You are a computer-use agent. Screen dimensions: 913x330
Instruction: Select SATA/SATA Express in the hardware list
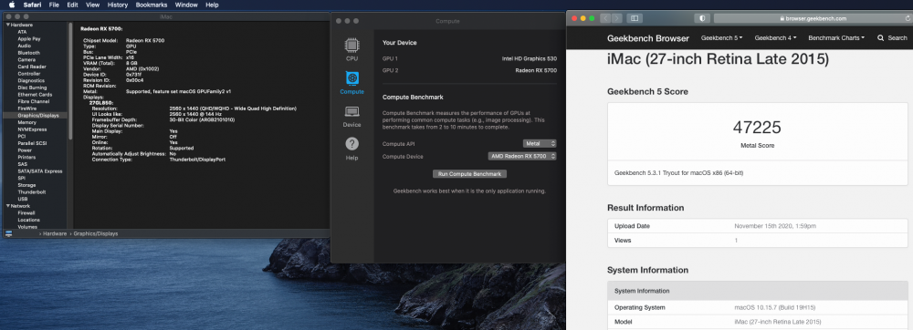(39, 171)
